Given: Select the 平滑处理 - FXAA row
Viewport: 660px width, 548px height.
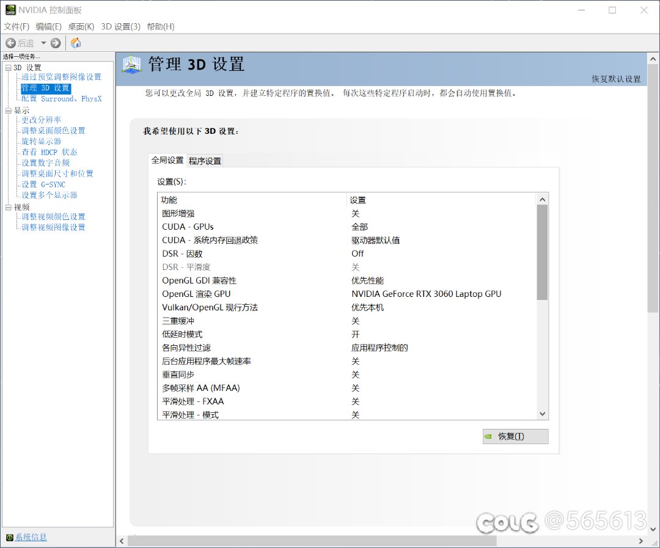Looking at the screenshot, I should click(347, 401).
